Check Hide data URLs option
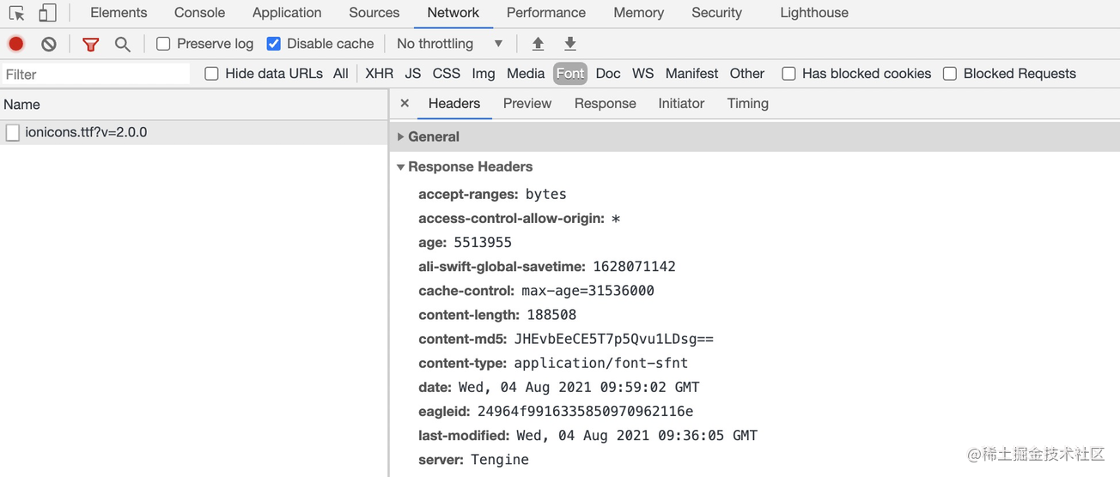 (211, 74)
